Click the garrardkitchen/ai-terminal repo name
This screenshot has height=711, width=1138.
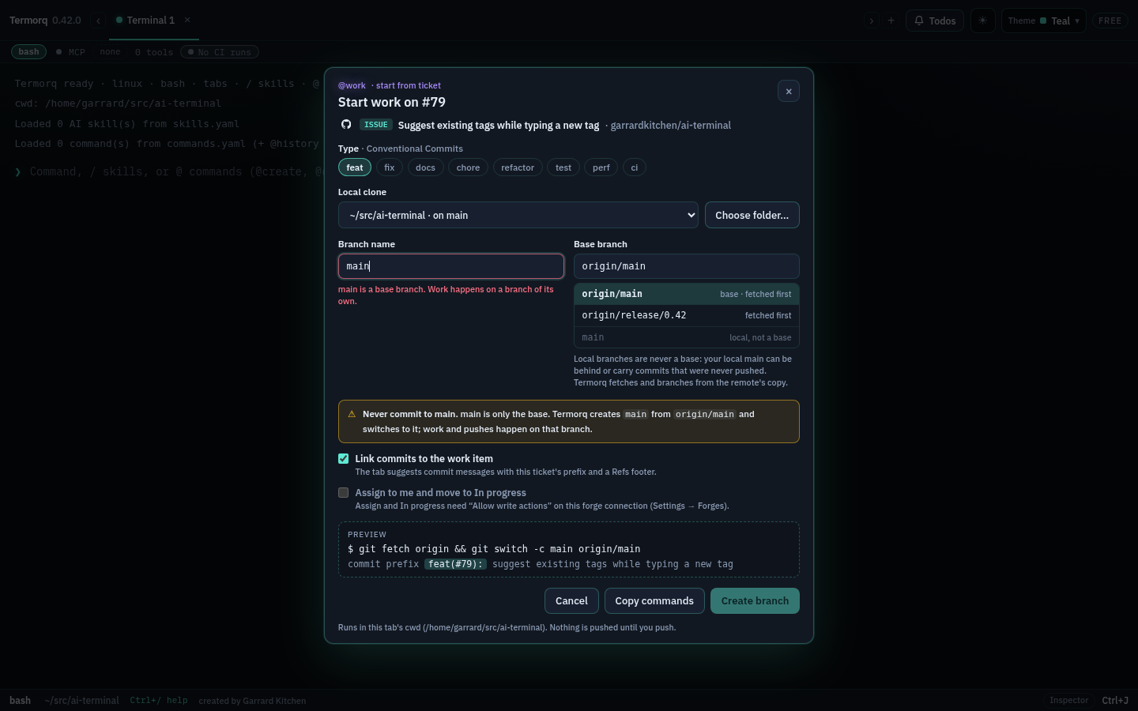[x=670, y=125]
